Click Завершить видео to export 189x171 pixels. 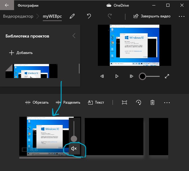(152, 16)
